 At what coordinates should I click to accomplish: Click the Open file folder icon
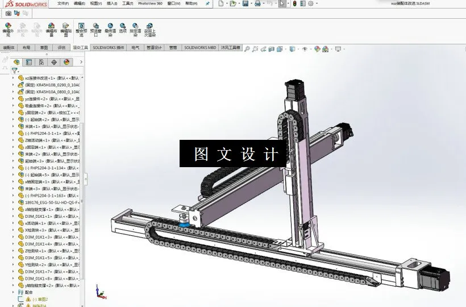click(x=234, y=3)
